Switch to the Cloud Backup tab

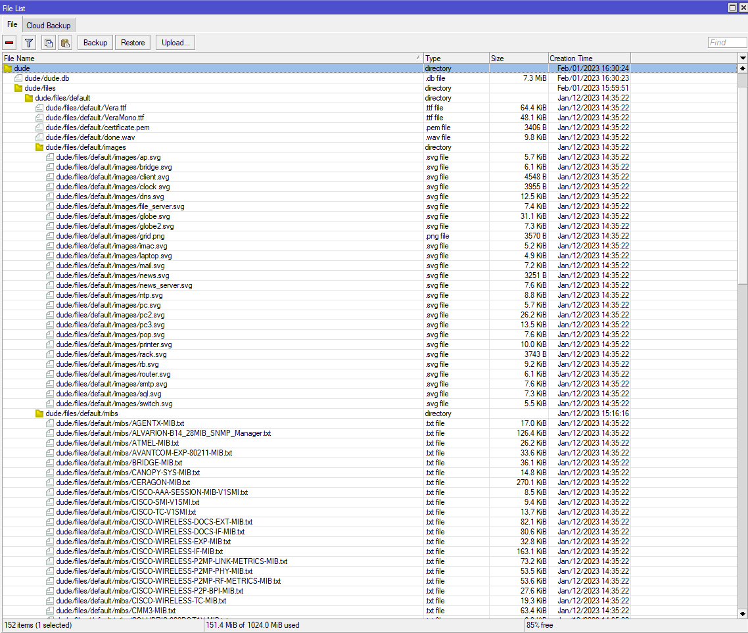coord(49,25)
